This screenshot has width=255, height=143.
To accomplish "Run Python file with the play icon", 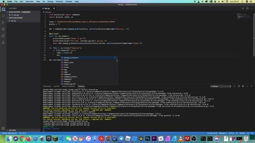I will (x=243, y=8).
